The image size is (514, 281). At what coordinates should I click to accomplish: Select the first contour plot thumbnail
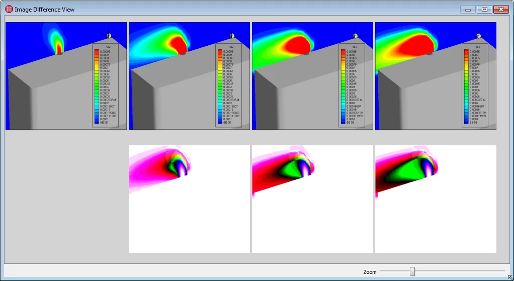(66, 75)
